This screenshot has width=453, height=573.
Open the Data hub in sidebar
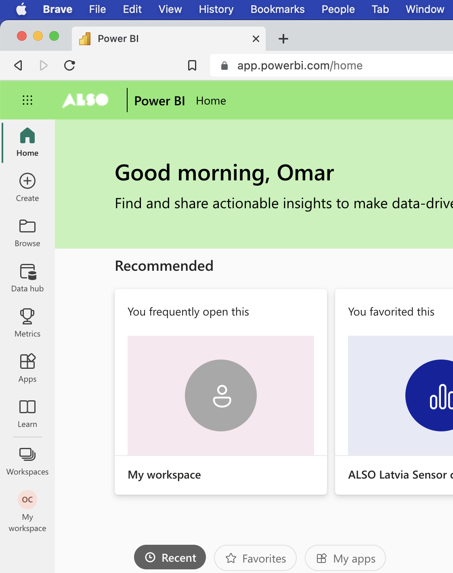pos(27,272)
